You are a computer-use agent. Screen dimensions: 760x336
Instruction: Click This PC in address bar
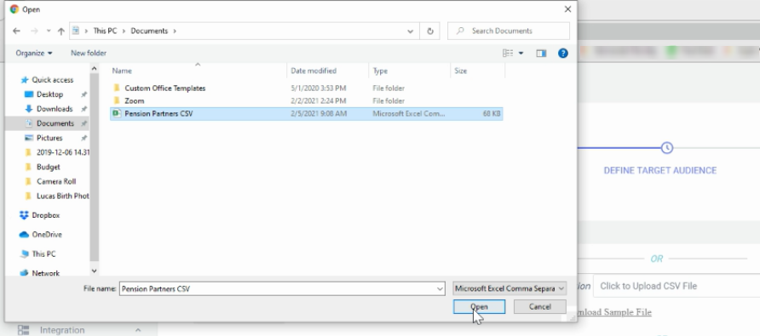[x=105, y=31]
